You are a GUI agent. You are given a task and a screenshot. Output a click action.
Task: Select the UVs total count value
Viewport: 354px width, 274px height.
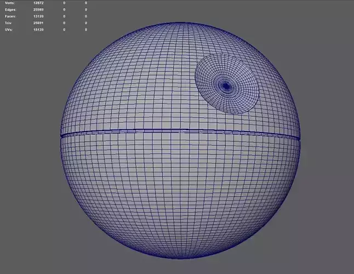[x=38, y=30]
